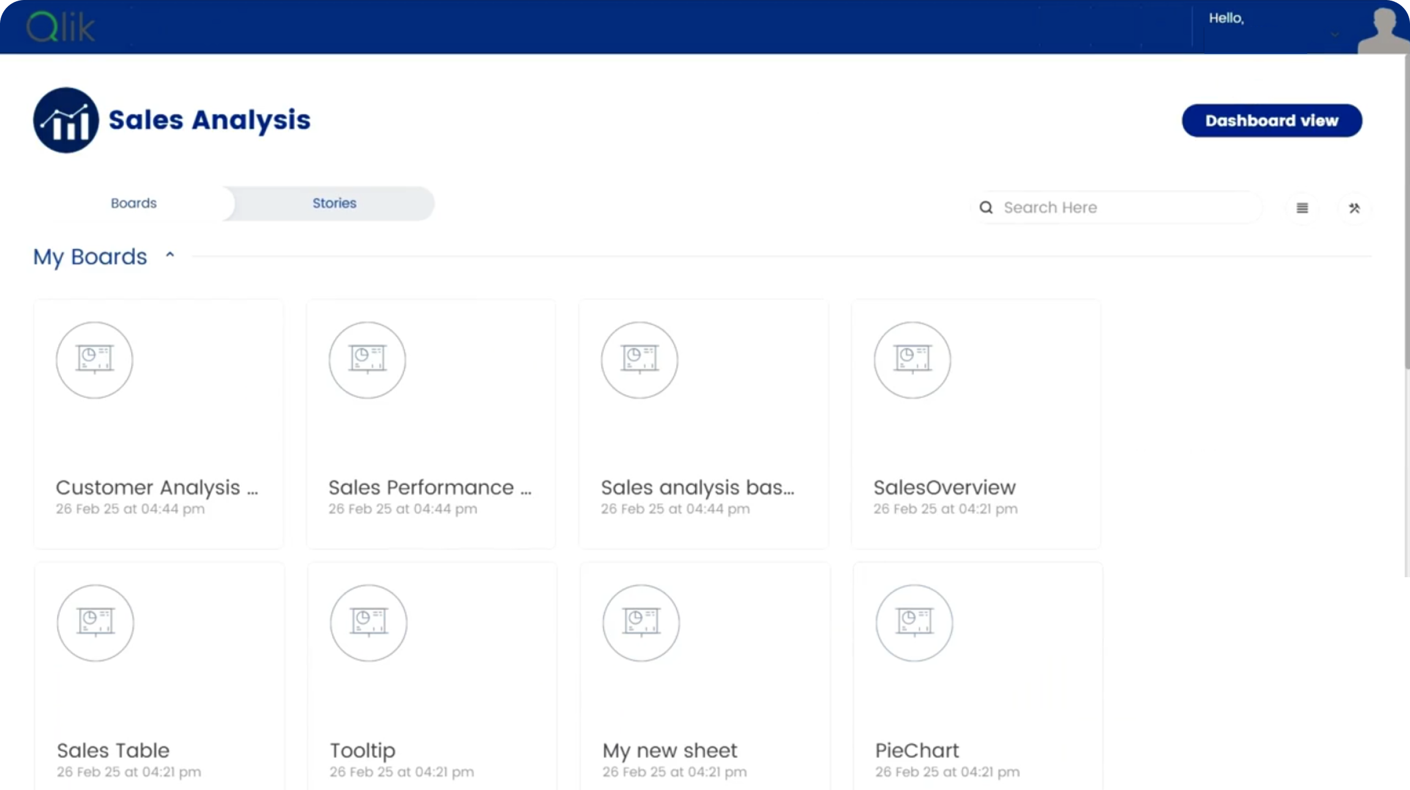
Task: Click the page vertical scrollbar
Action: (1407, 211)
